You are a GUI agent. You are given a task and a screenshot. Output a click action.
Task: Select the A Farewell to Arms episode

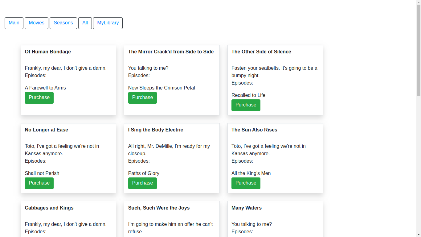(x=45, y=88)
